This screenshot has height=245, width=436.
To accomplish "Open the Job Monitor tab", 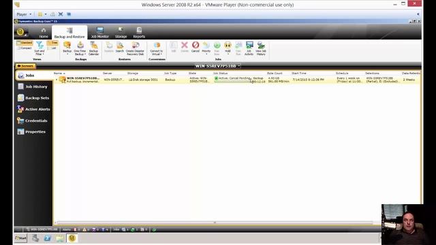I will coord(100,33).
